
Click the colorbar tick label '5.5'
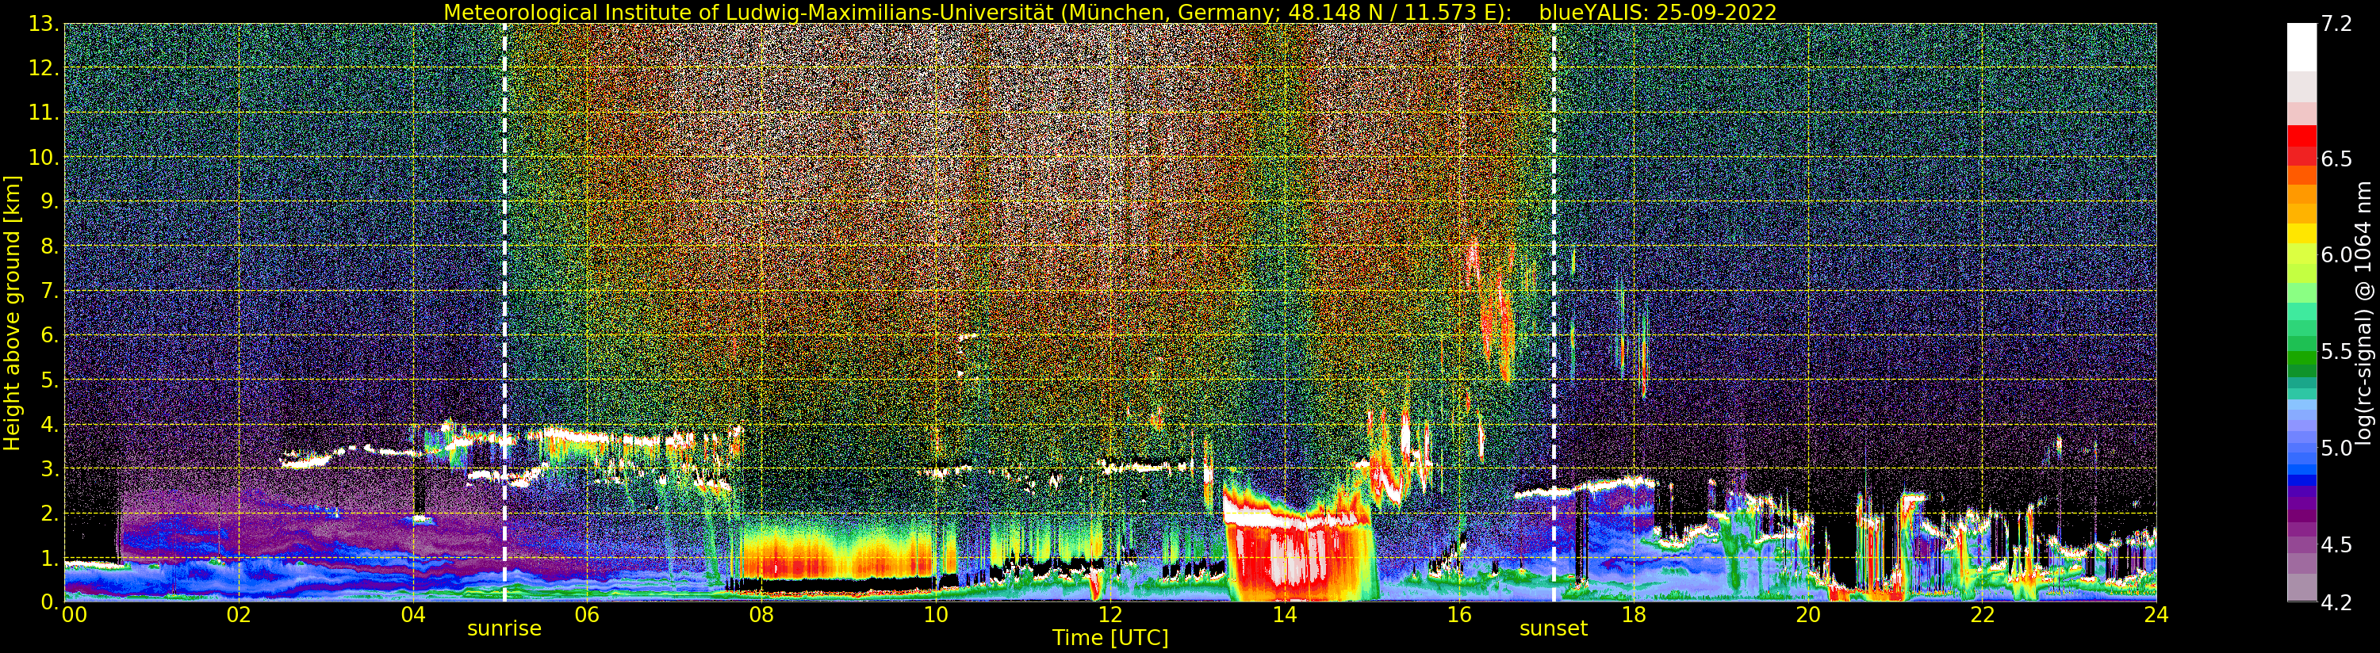[2336, 352]
